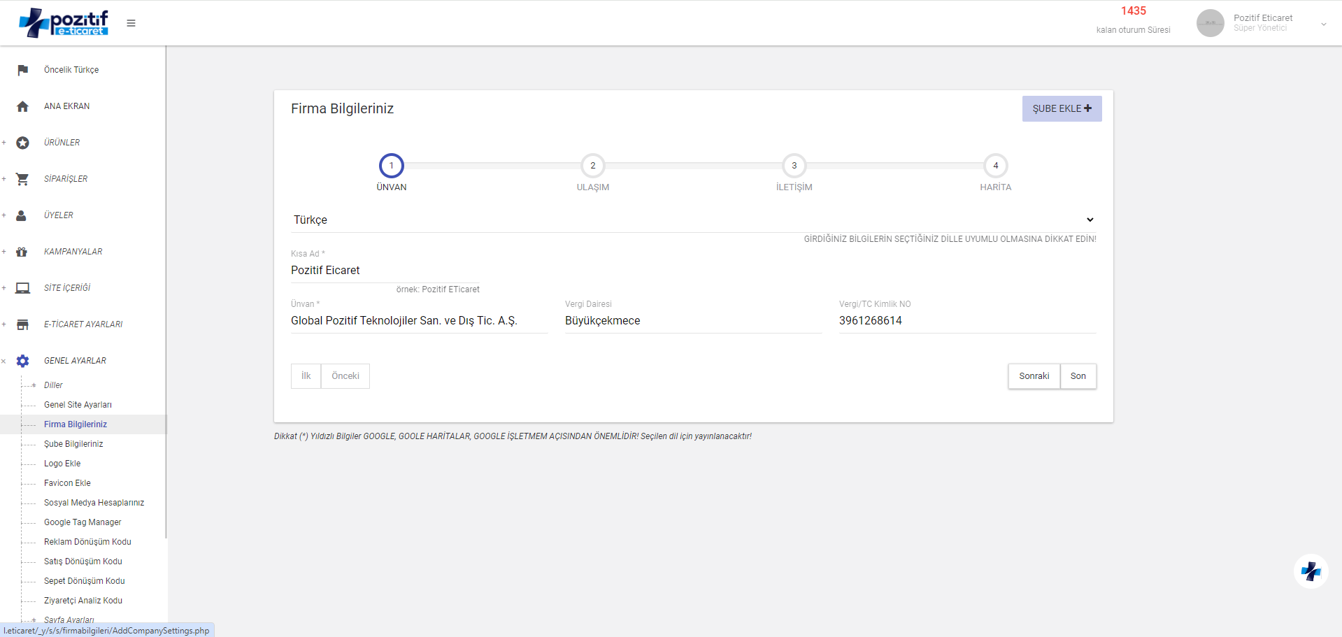Screen dimensions: 1342x637
Task: Click the floating Pozitif logo button
Action: tap(1311, 571)
